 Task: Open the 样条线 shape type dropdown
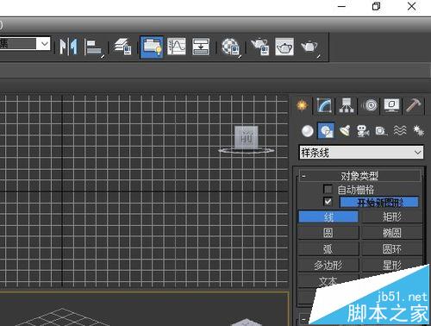point(361,153)
